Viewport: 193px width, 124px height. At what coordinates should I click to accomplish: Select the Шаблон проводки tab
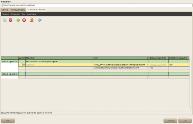tap(36, 9)
